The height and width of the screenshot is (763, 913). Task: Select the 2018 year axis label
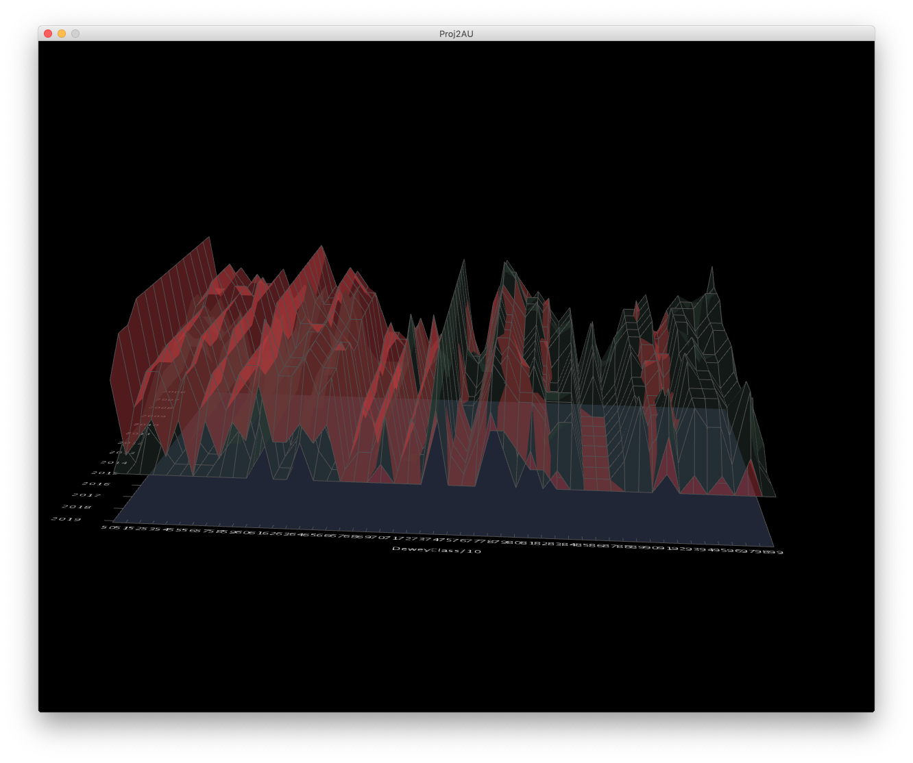click(x=76, y=507)
